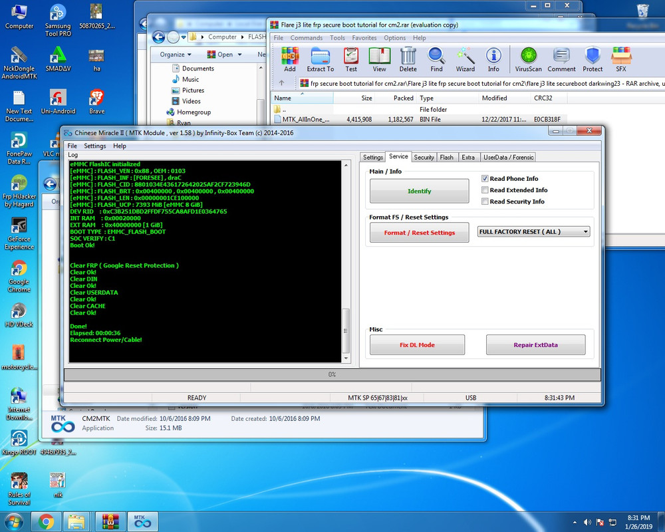Open WinRAR Wizard icon
Image resolution: width=665 pixels, height=532 pixels.
coord(465,59)
